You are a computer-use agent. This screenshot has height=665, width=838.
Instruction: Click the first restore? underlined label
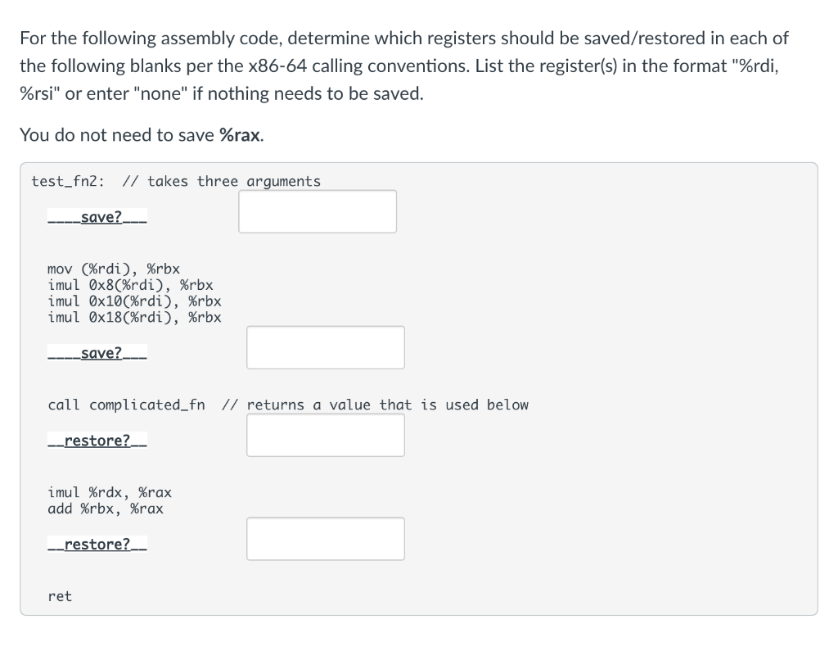(97, 440)
